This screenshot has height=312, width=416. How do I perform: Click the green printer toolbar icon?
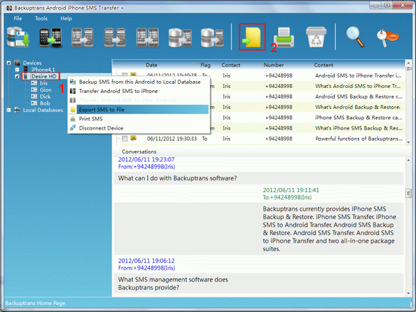pyautogui.click(x=284, y=37)
